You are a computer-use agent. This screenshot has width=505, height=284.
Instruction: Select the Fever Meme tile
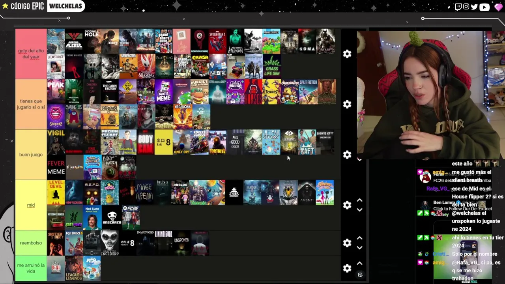56,167
